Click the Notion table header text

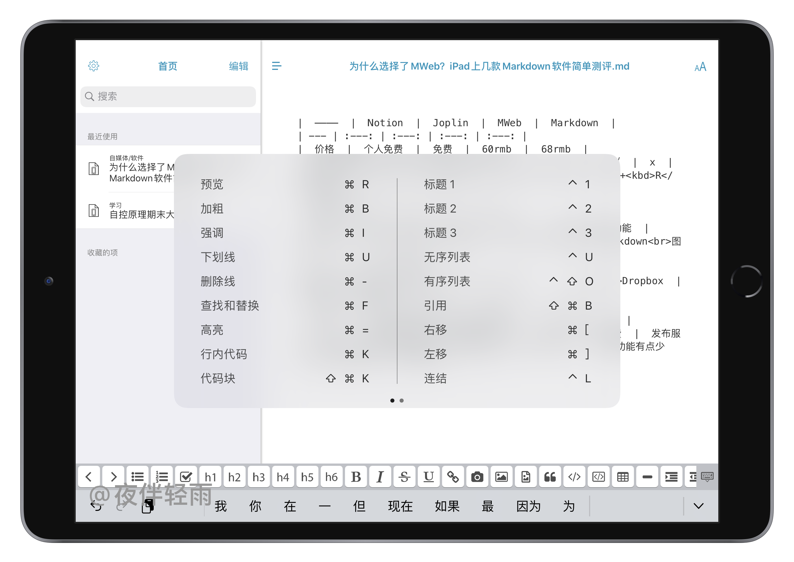[x=385, y=123]
